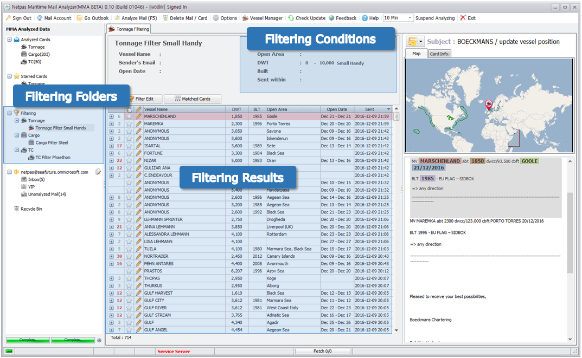
Task: Collapse Tonnage node under Filtering
Action: 17,120
